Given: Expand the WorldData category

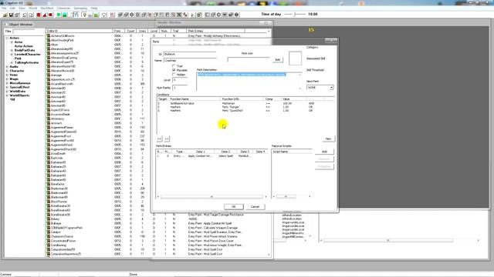Looking at the screenshot, I should tap(7, 91).
